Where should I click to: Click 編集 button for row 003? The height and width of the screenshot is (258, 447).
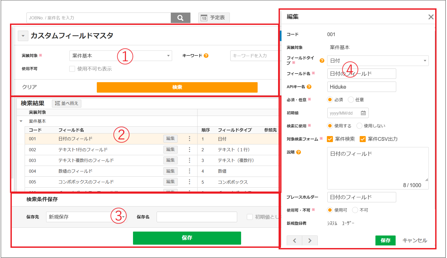171,160
